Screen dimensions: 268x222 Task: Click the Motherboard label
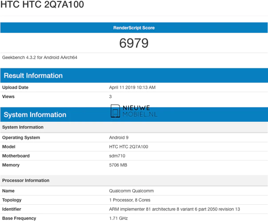(x=16, y=156)
